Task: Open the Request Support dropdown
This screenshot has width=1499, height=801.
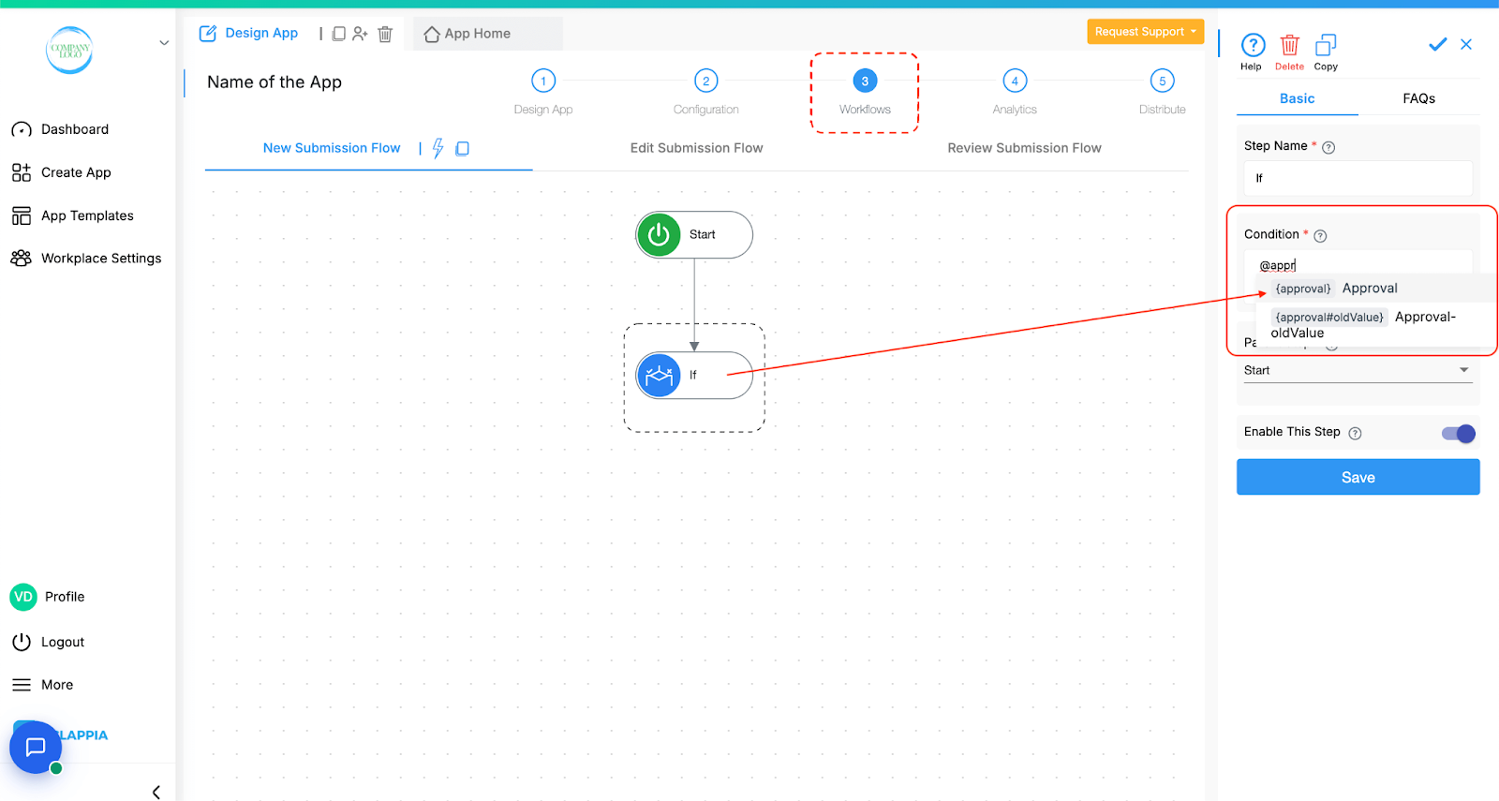Action: click(1145, 32)
